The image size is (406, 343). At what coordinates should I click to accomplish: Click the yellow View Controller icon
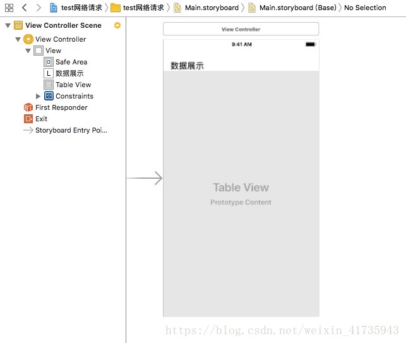coord(28,39)
